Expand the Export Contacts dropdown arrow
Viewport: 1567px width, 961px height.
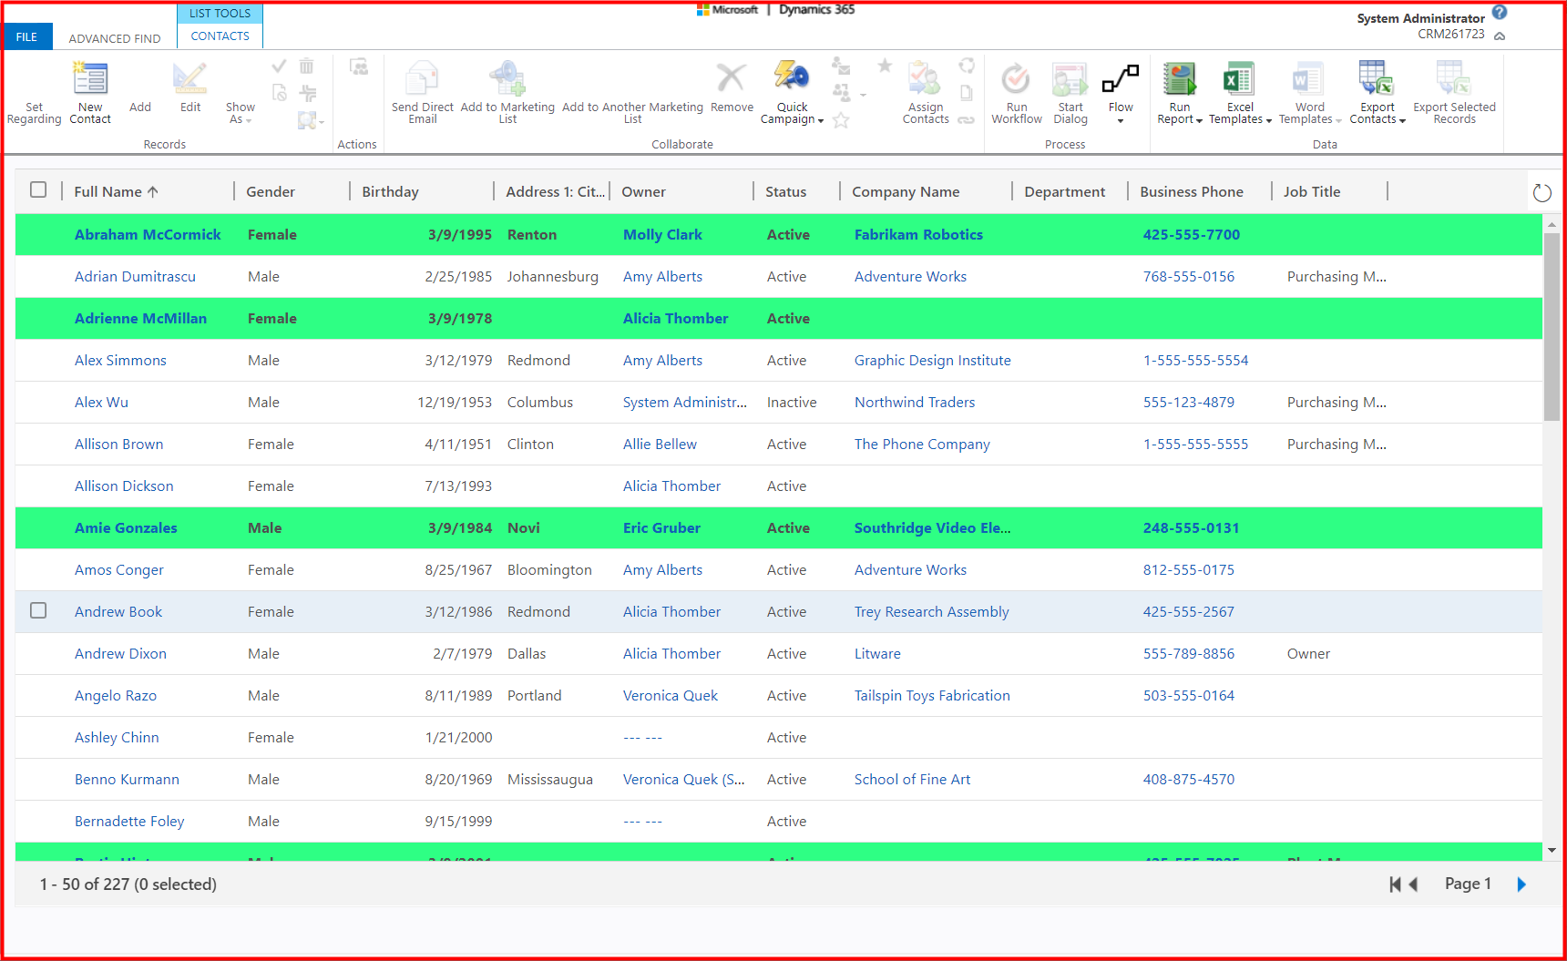(1402, 120)
